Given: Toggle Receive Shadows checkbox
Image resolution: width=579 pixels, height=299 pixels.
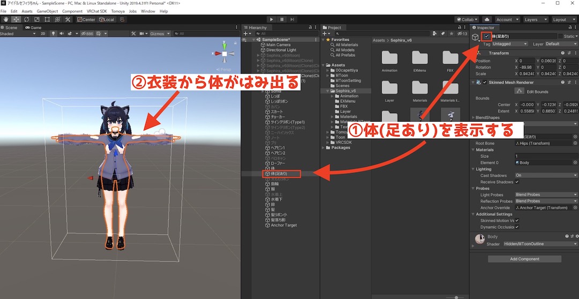Looking at the screenshot, I should [x=517, y=182].
